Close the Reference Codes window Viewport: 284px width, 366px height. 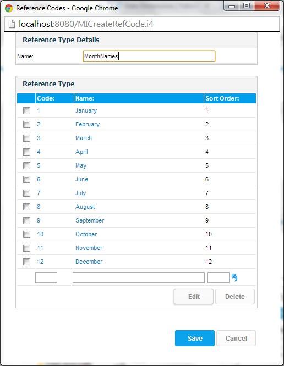(x=267, y=6)
